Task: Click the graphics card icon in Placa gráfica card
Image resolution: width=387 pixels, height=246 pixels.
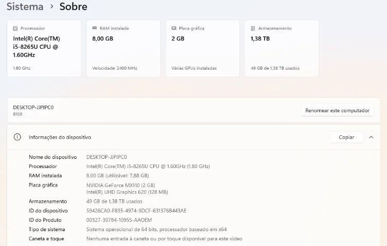Action: pyautogui.click(x=174, y=28)
